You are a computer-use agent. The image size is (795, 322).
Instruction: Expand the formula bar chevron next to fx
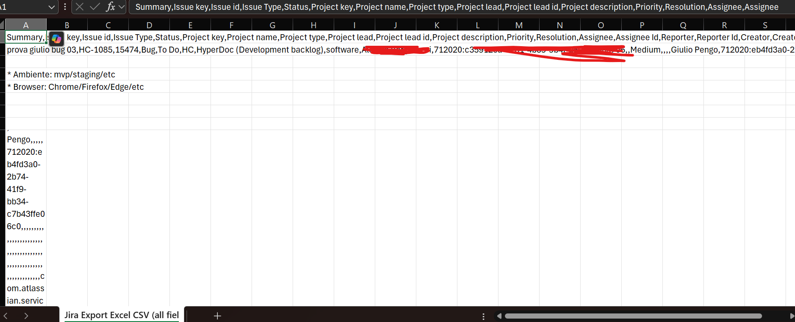pyautogui.click(x=122, y=7)
